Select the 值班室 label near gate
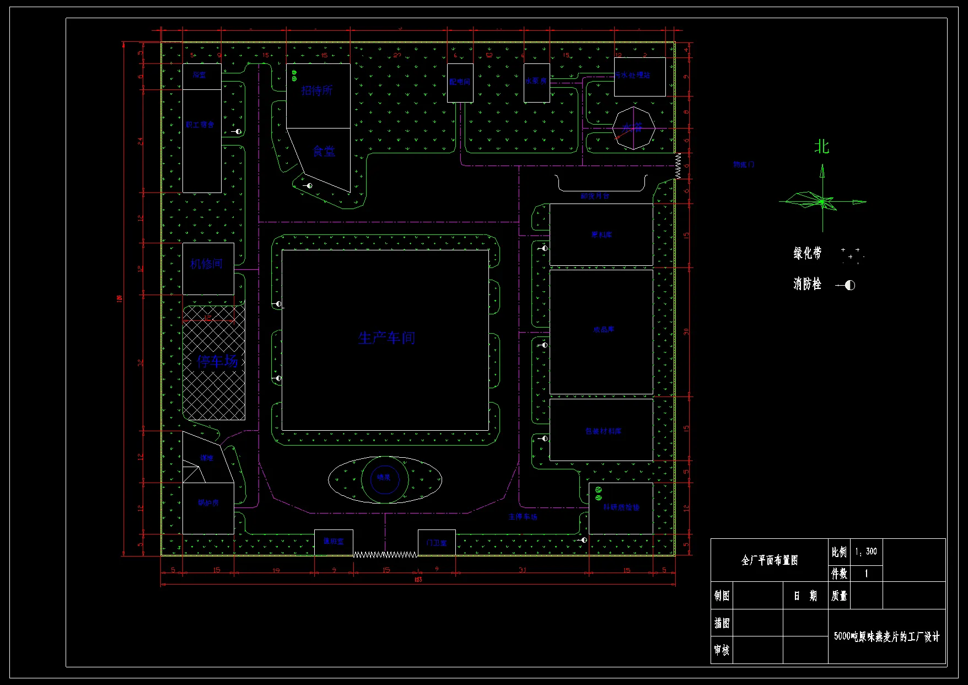This screenshot has width=968, height=685. [334, 542]
